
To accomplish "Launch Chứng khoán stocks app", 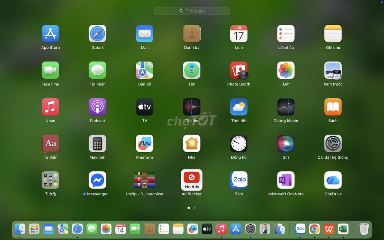I will [286, 107].
